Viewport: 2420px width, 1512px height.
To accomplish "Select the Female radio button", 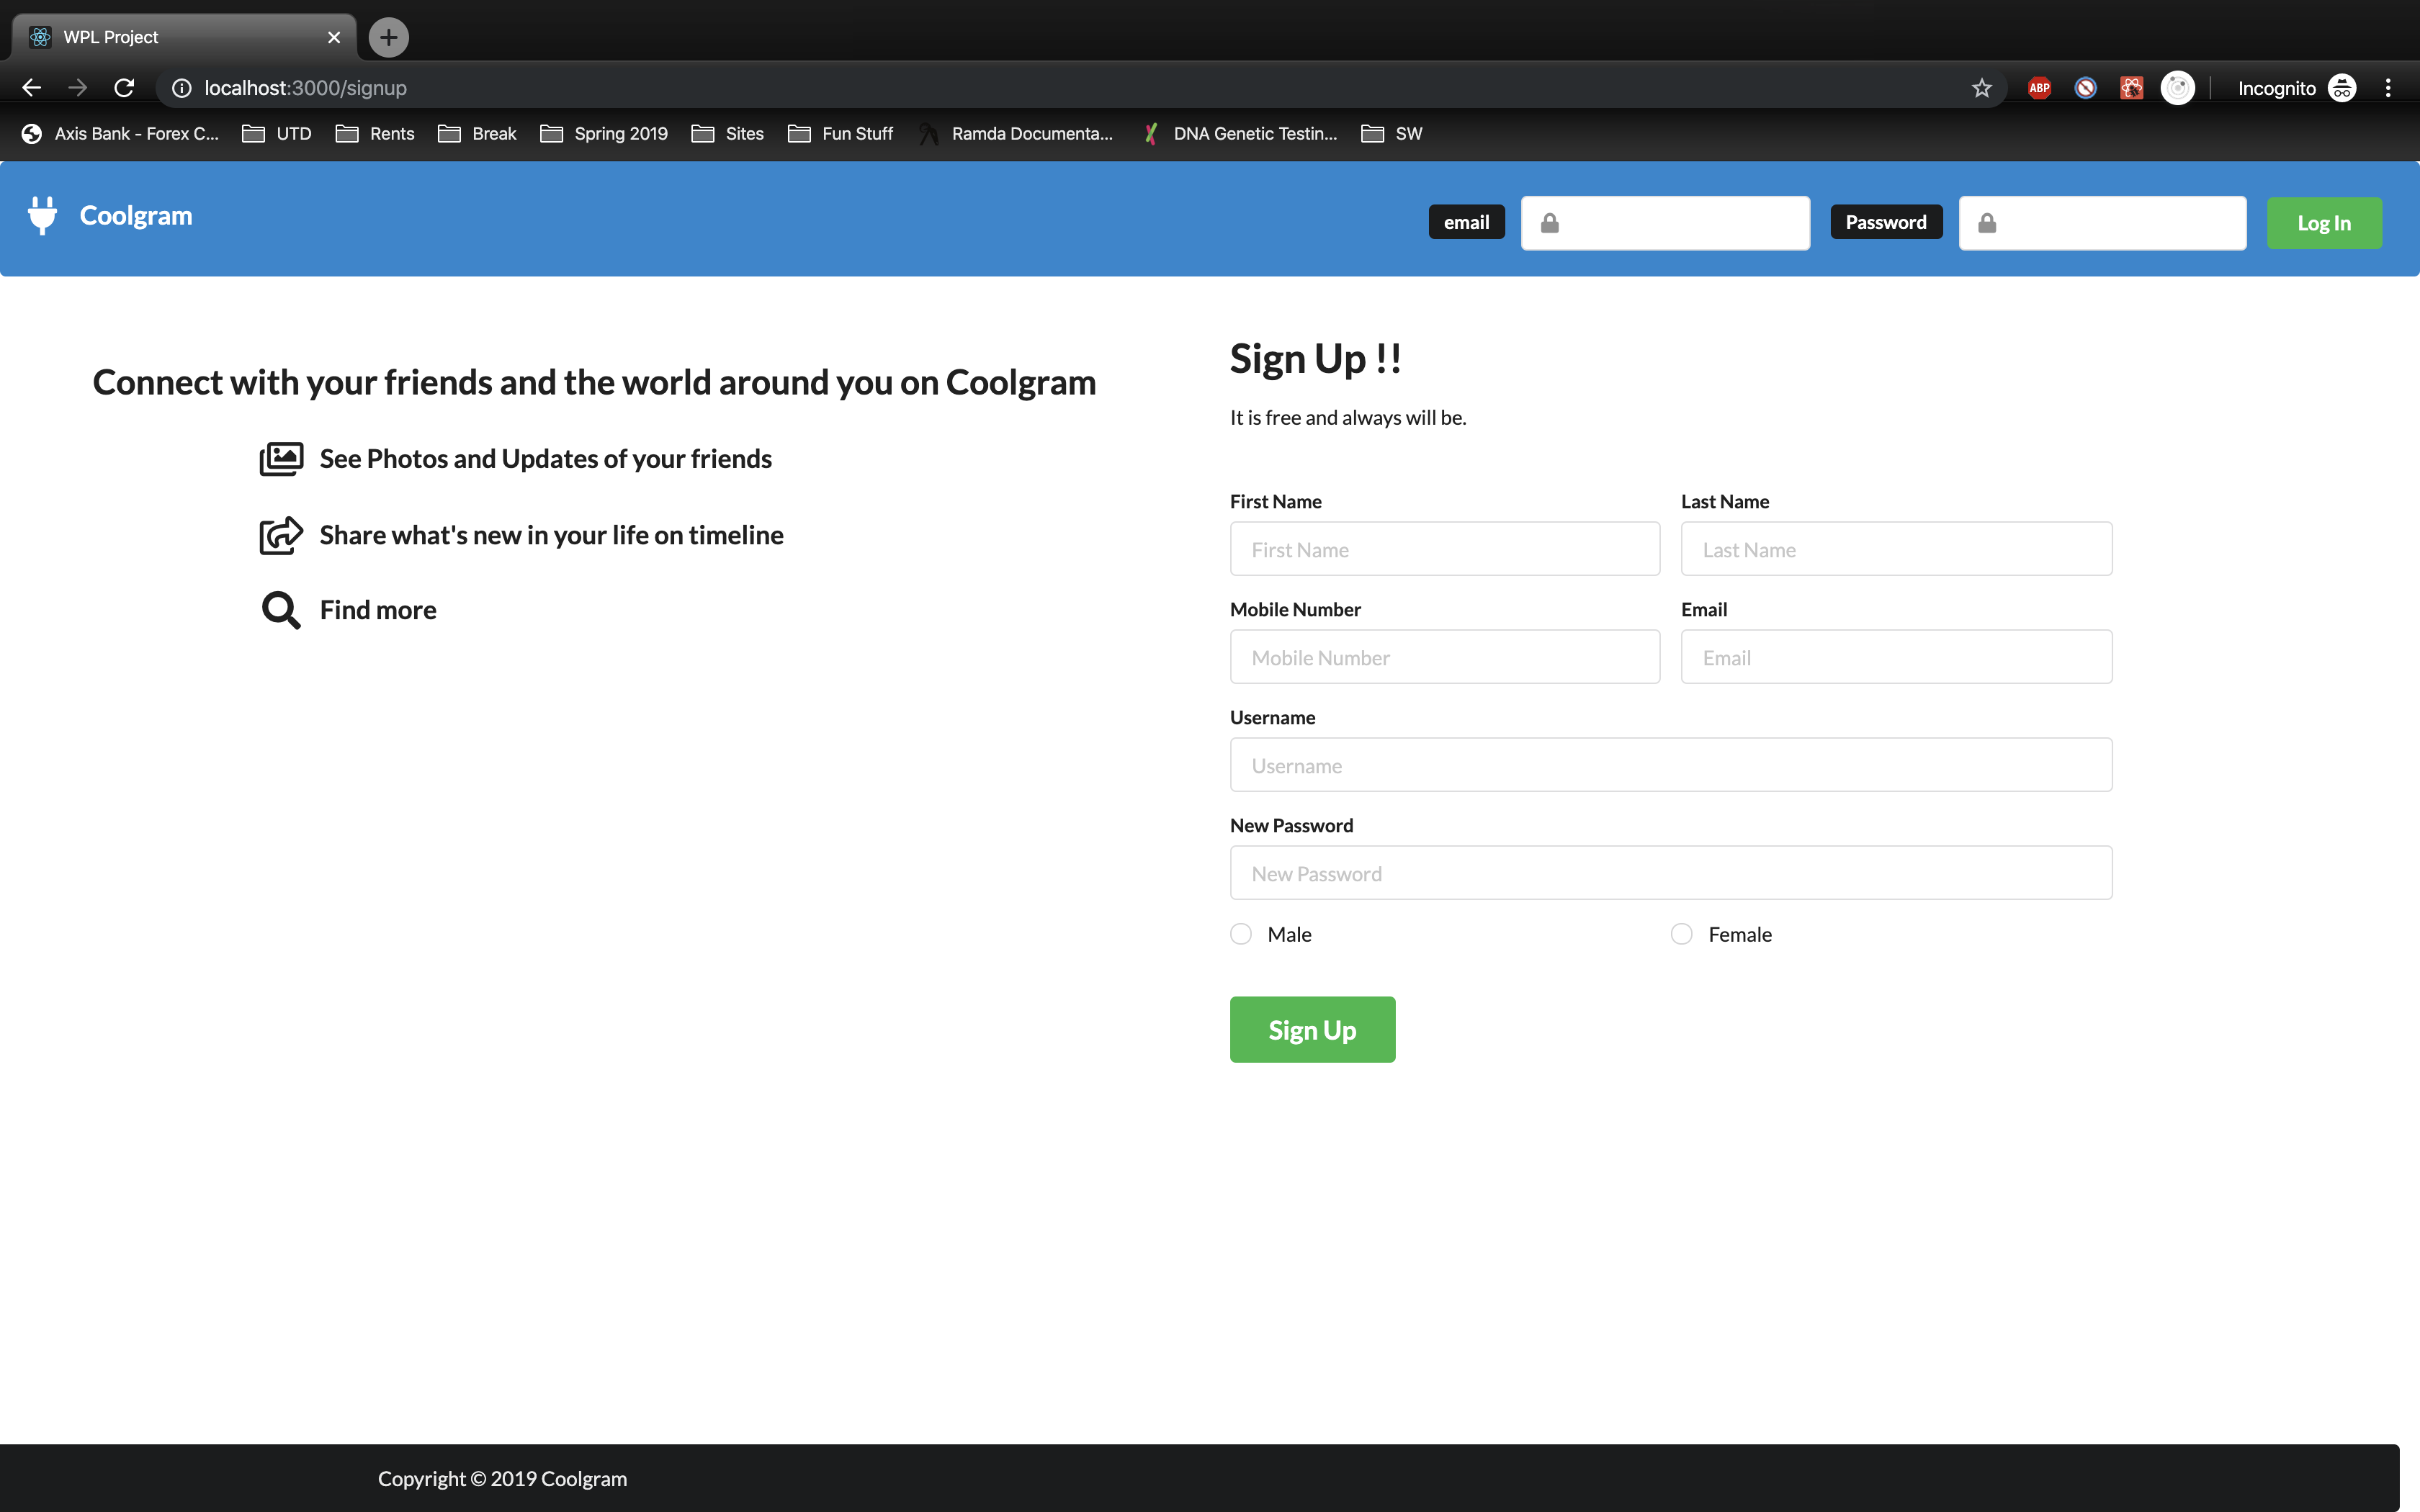I will (1682, 934).
